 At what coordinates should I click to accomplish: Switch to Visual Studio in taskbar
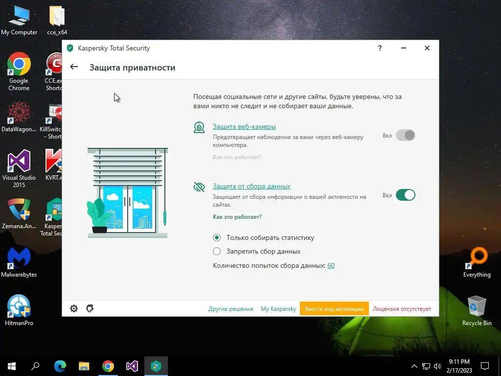[132, 366]
